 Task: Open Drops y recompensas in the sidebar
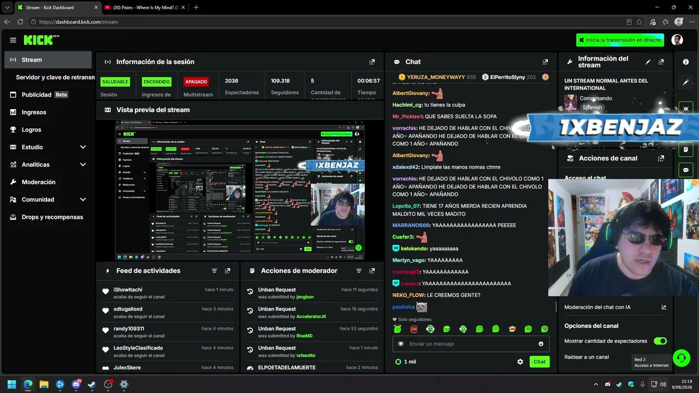pos(48,217)
